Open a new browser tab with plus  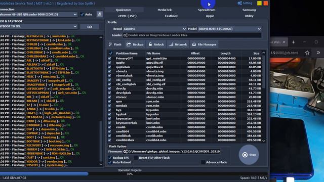pyautogui.click(x=294, y=42)
